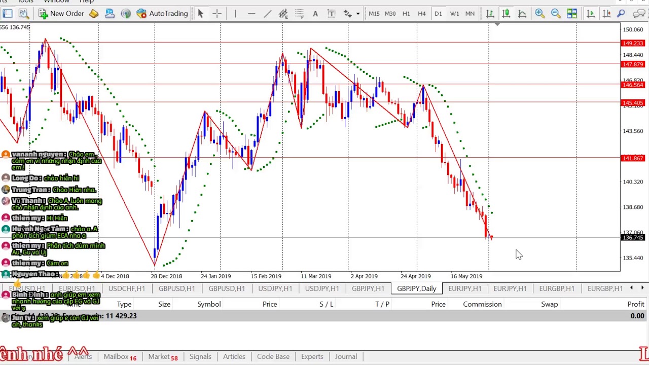Select the Fibonacci retracement tool
Image resolution: width=649 pixels, height=365 pixels.
tap(299, 14)
